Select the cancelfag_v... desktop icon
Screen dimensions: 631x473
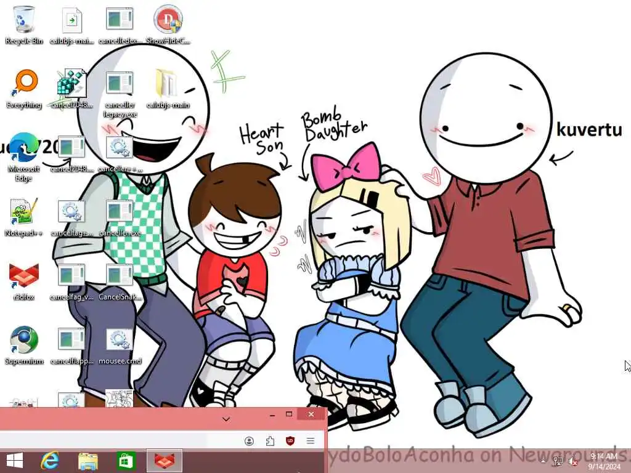click(x=71, y=281)
